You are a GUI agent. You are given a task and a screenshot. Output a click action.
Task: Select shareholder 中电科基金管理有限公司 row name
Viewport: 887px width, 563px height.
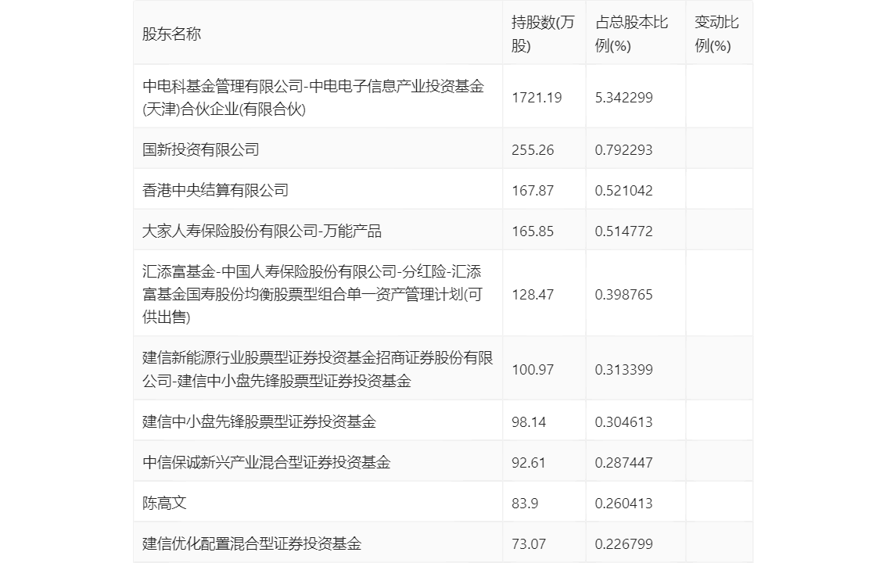pos(314,97)
